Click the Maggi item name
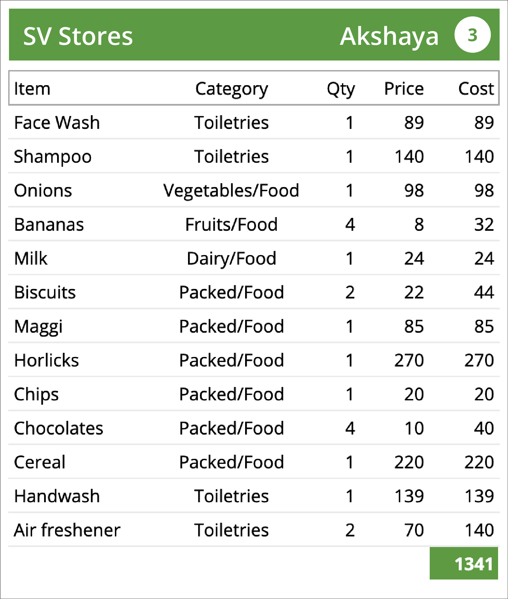 click(38, 327)
